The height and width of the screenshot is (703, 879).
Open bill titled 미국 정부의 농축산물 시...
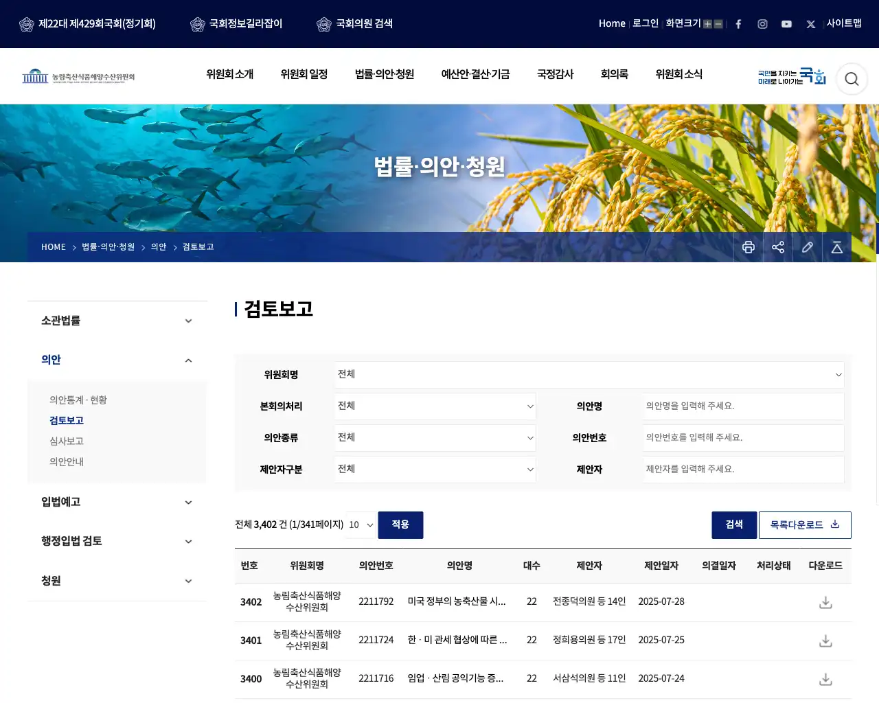tap(457, 601)
